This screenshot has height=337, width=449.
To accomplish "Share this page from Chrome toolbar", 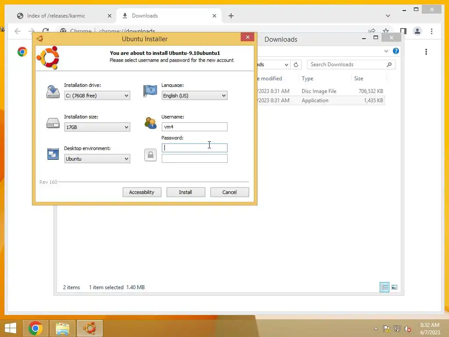I will tap(372, 30).
